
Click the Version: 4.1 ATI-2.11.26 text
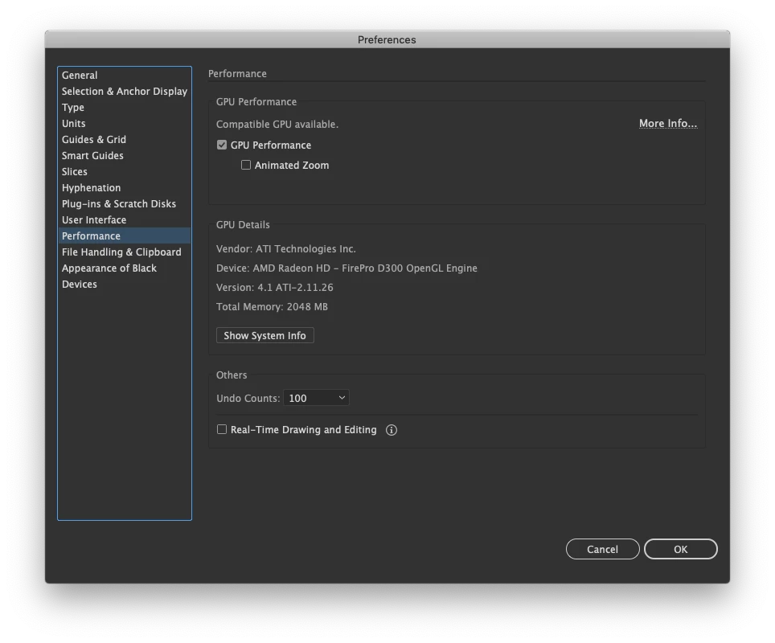tap(274, 287)
